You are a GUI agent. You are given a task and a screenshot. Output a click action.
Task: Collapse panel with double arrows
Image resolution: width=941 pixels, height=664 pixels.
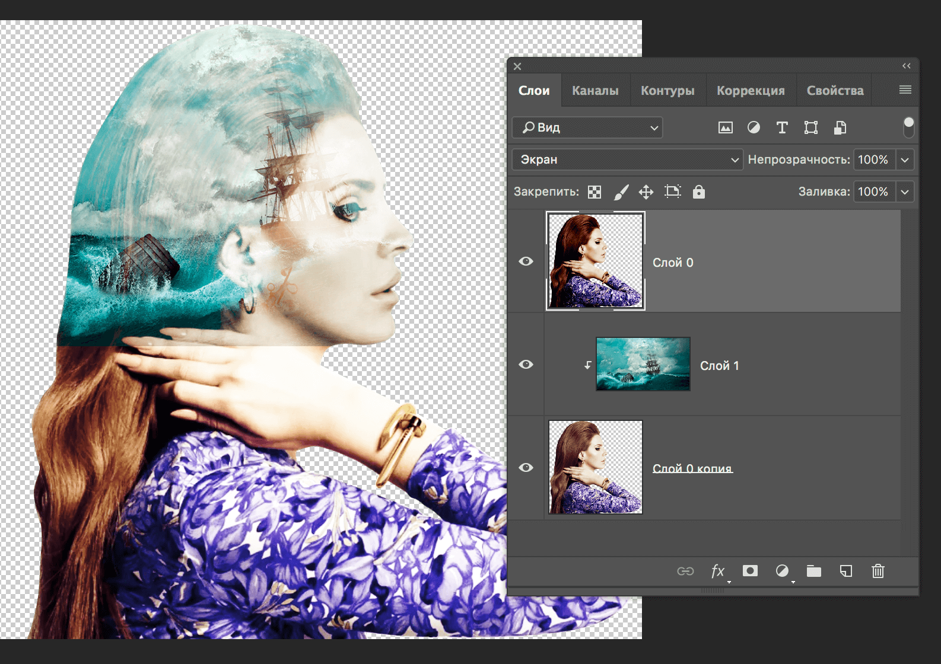(907, 66)
